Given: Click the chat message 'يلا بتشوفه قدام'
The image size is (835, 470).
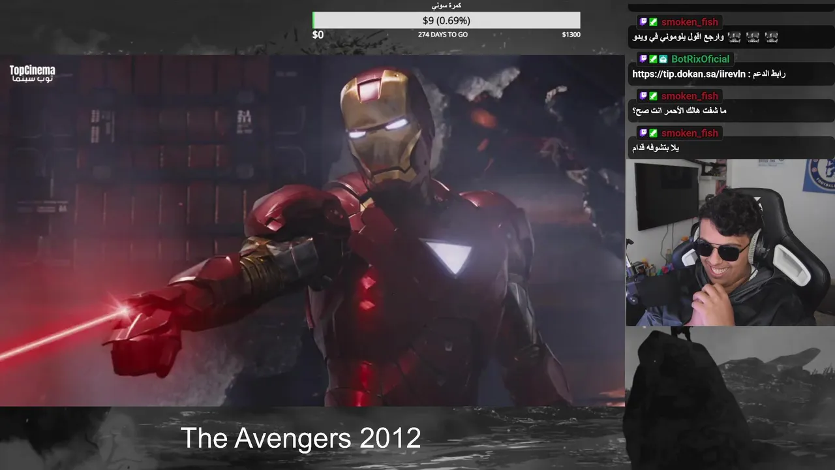Looking at the screenshot, I should coord(656,148).
